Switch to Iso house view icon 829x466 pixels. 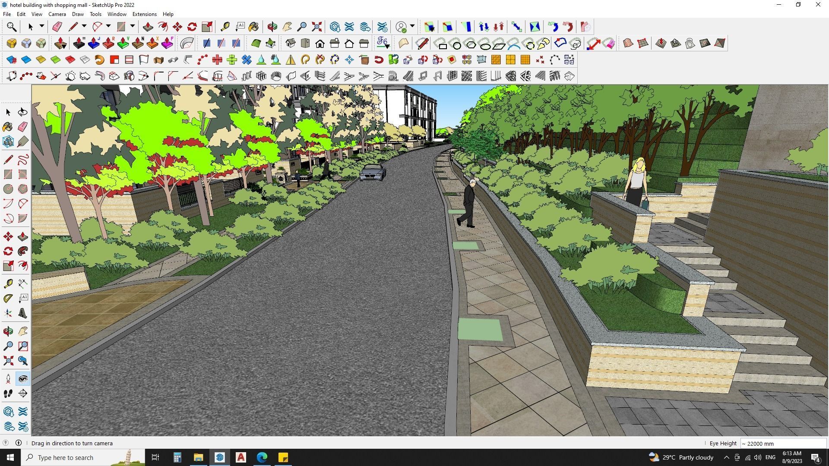[291, 43]
